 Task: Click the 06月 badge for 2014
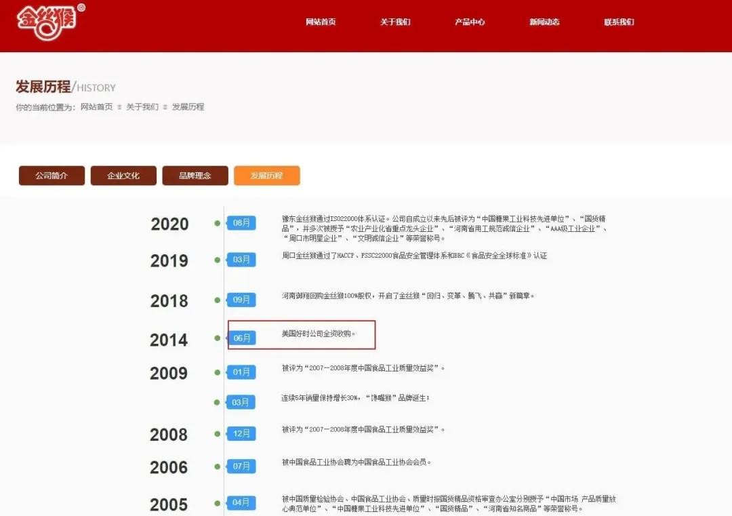(241, 338)
